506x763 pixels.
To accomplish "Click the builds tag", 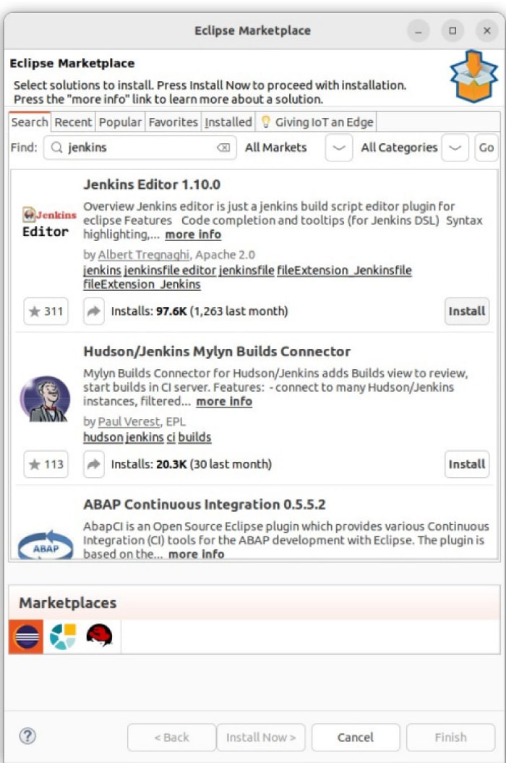I will (x=194, y=437).
